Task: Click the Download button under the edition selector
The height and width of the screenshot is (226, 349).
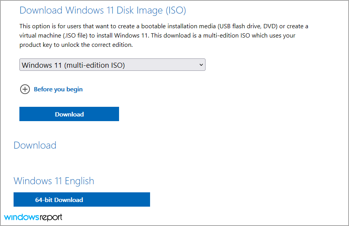Action: pos(69,114)
